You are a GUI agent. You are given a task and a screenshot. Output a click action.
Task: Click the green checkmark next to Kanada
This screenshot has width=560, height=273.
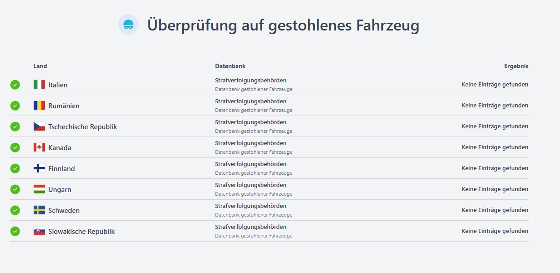click(15, 147)
